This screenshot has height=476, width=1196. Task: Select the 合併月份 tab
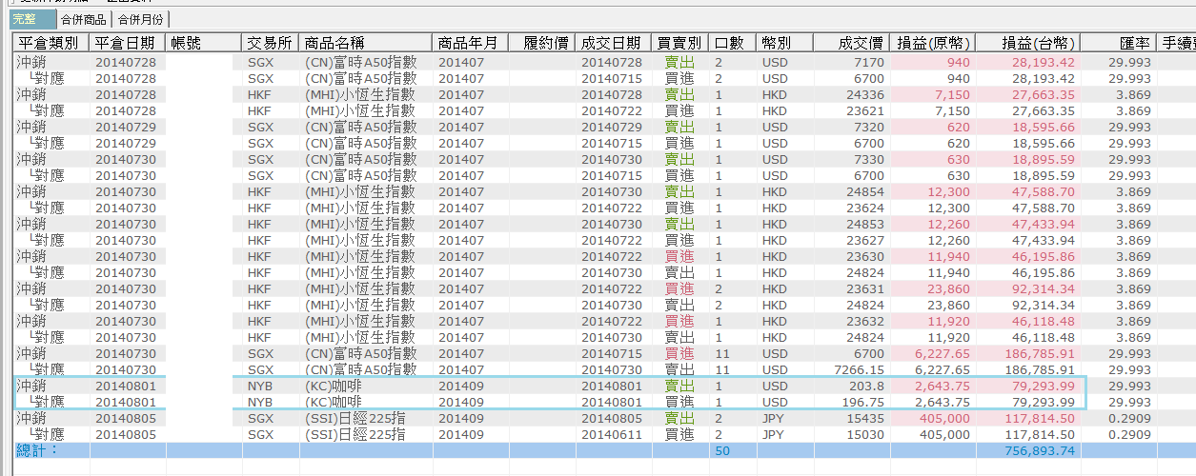(140, 19)
